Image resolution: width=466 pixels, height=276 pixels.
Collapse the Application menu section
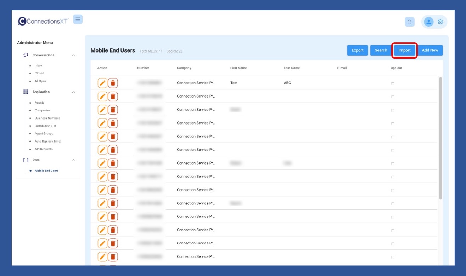coord(73,92)
